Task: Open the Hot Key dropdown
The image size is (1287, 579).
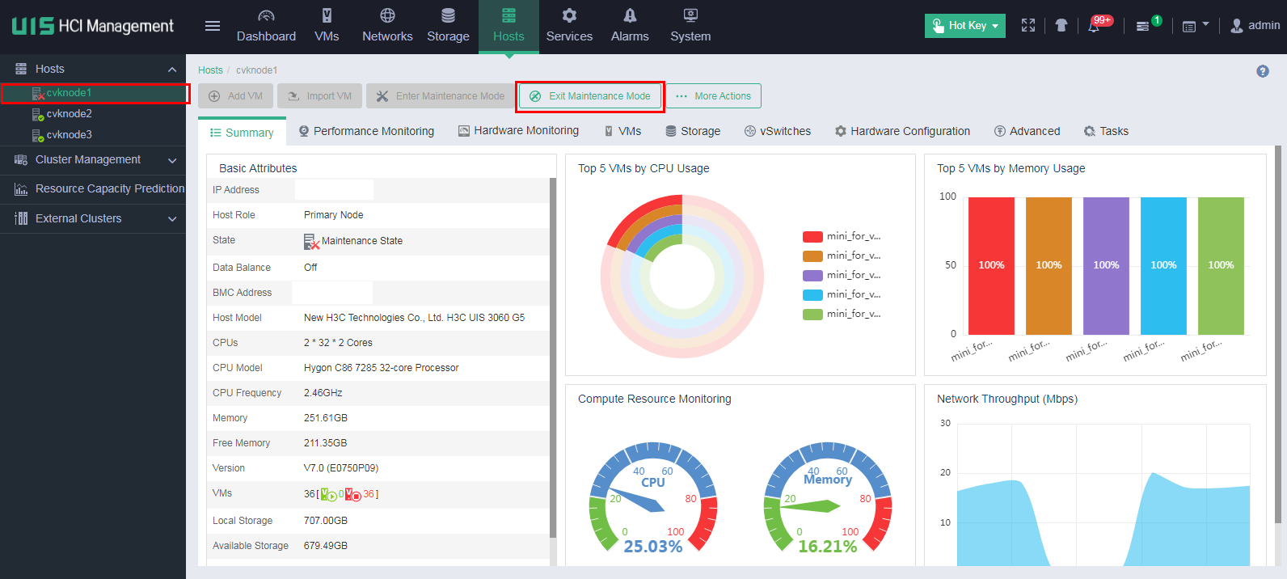Action: click(x=965, y=26)
